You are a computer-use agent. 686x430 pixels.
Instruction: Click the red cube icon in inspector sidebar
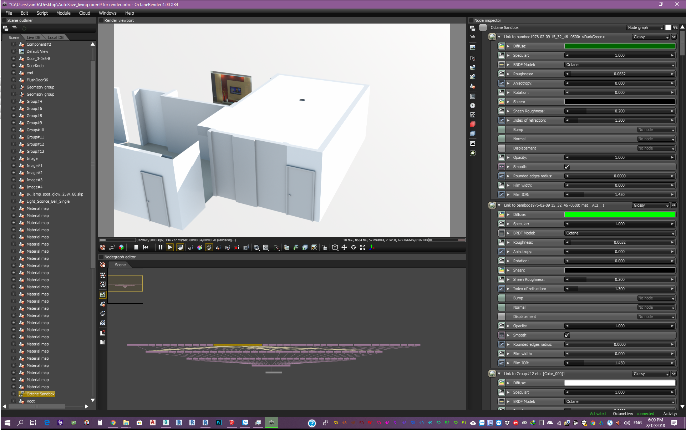point(473,124)
